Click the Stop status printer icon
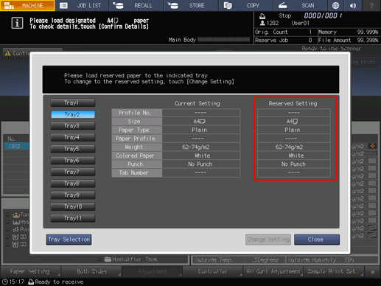381x286 pixels. click(262, 16)
